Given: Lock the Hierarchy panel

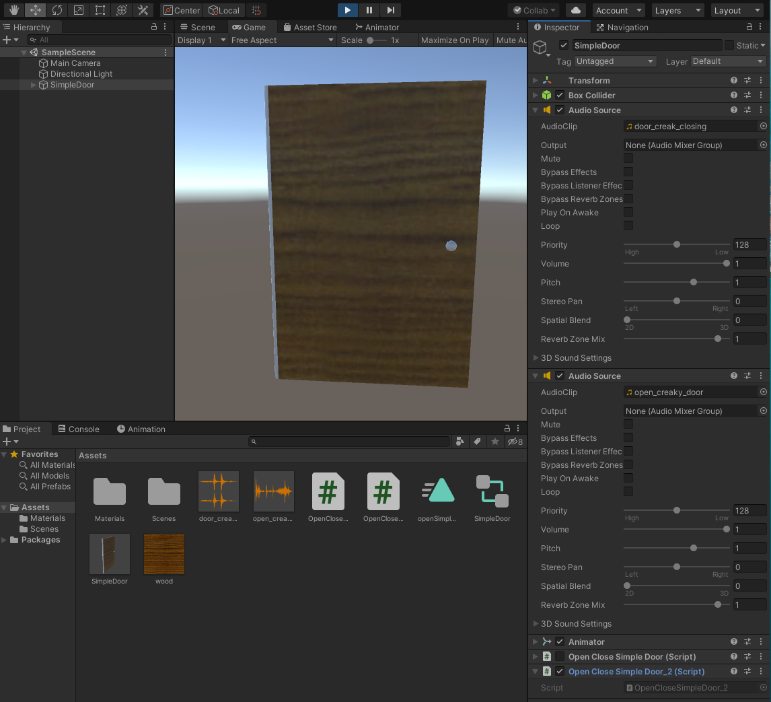Looking at the screenshot, I should pos(154,26).
